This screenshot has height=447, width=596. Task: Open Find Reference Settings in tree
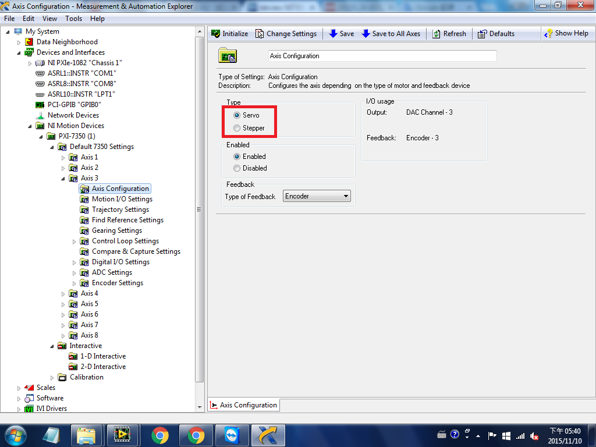coord(127,220)
